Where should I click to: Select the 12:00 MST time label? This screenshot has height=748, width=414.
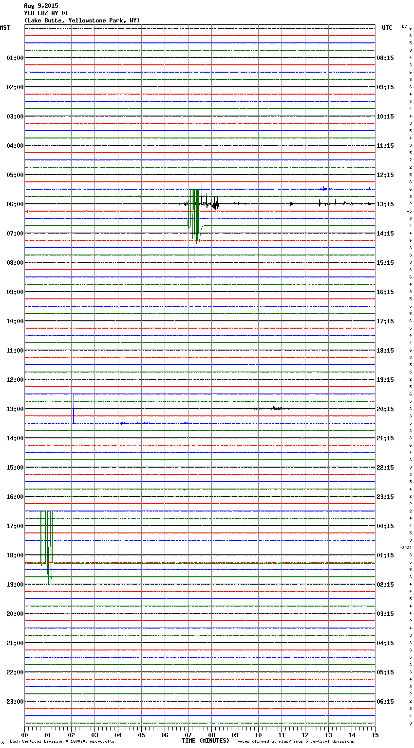pyautogui.click(x=15, y=380)
